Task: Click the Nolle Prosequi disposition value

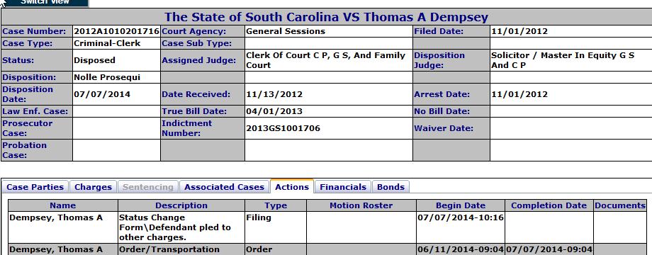Action: [107, 77]
